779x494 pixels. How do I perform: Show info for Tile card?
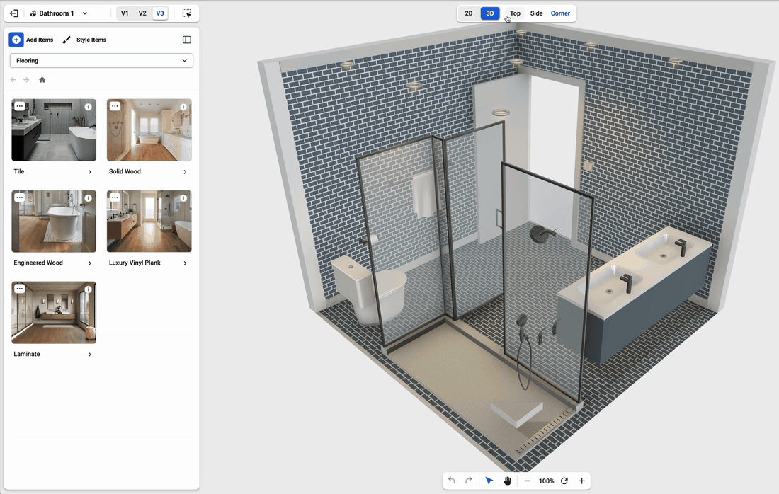click(88, 107)
